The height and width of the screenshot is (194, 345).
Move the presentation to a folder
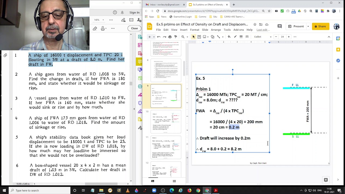click(x=261, y=25)
